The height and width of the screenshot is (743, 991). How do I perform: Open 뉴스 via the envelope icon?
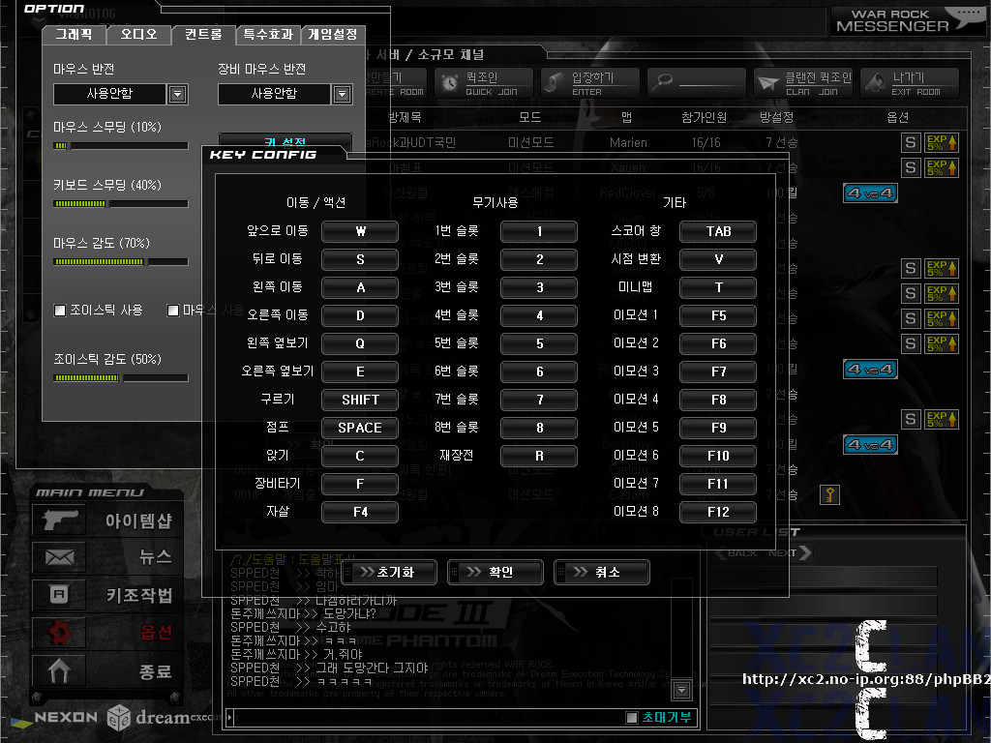coord(58,557)
